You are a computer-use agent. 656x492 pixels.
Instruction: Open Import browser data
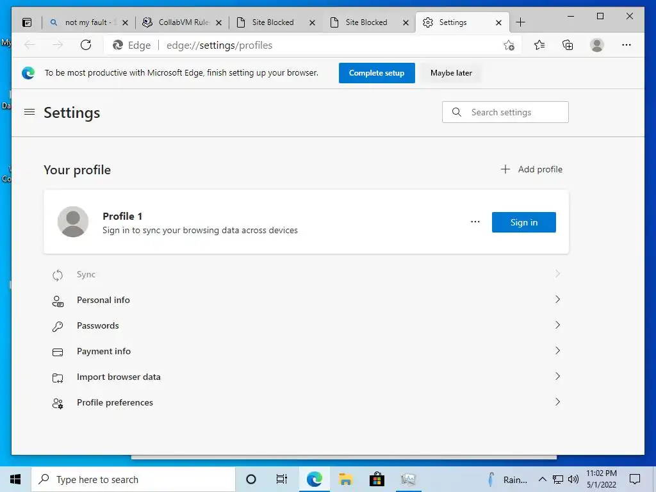pos(306,377)
